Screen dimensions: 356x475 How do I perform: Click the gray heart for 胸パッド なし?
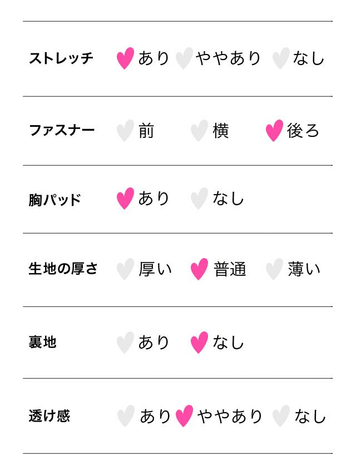click(x=199, y=199)
